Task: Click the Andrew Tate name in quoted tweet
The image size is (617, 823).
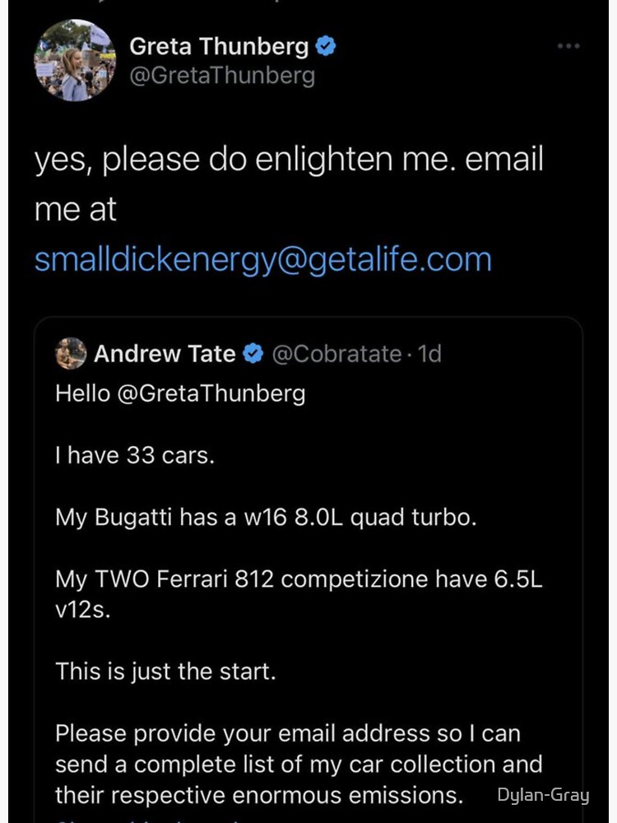Action: (165, 354)
